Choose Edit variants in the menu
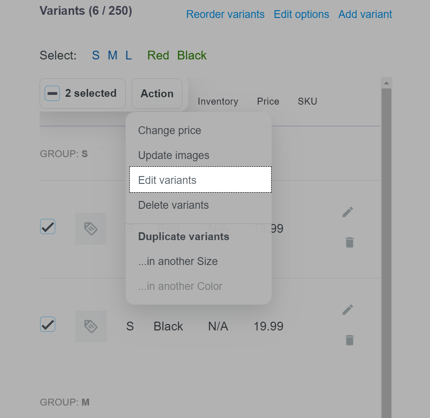 click(200, 179)
